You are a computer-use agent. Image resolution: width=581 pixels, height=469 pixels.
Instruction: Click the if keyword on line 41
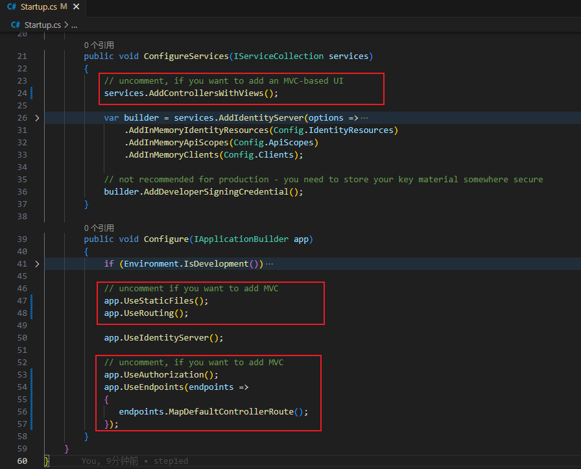[109, 263]
